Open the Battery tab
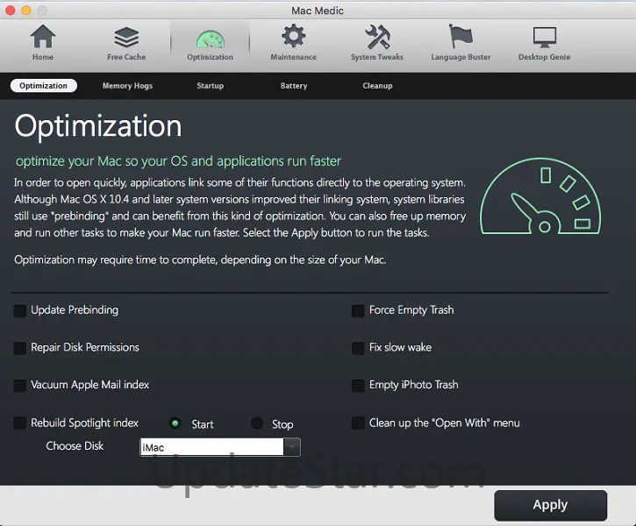This screenshot has width=636, height=526. [294, 86]
